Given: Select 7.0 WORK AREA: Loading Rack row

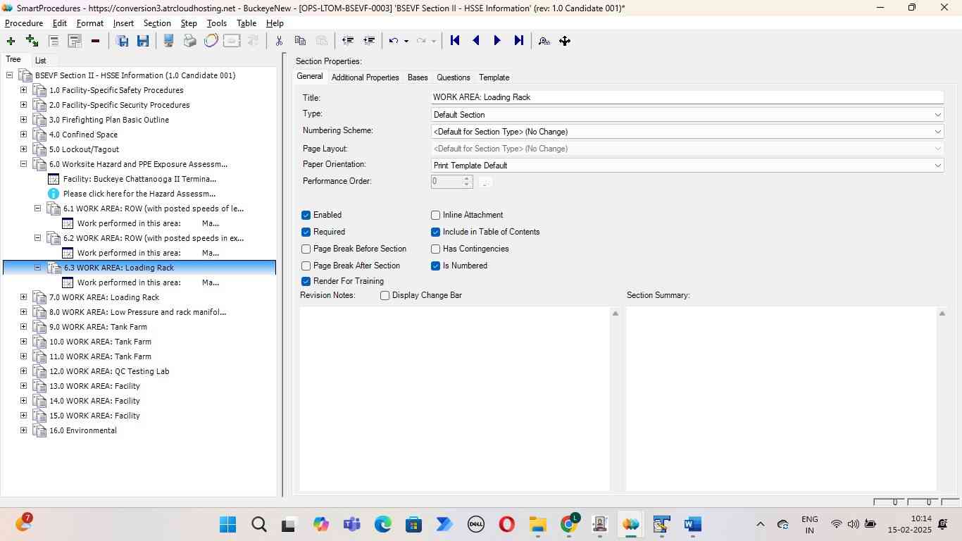Looking at the screenshot, I should tap(104, 297).
